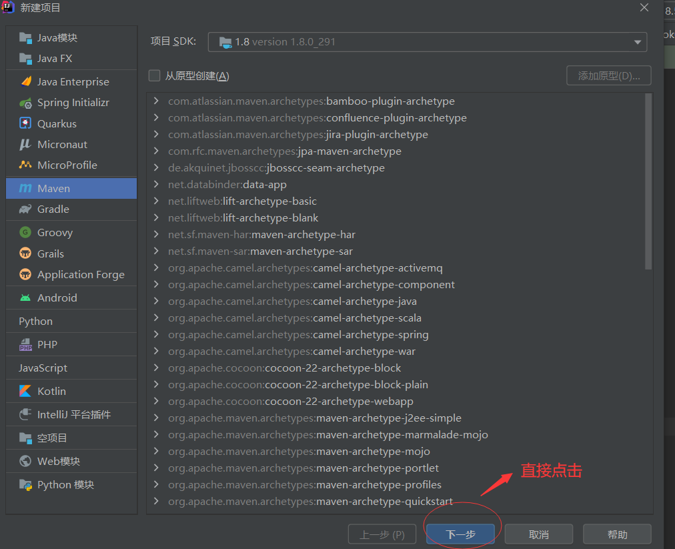Screen dimensions: 675x549
Task: Expand jpa-maven-archetype chevron
Action: (156, 151)
